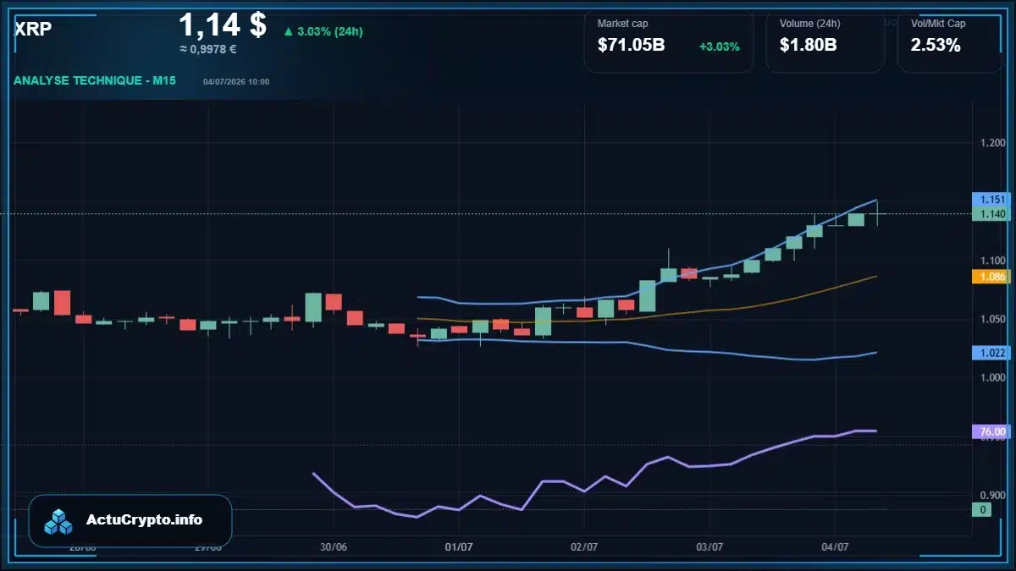Click the 1.100 price axis label

click(992, 260)
